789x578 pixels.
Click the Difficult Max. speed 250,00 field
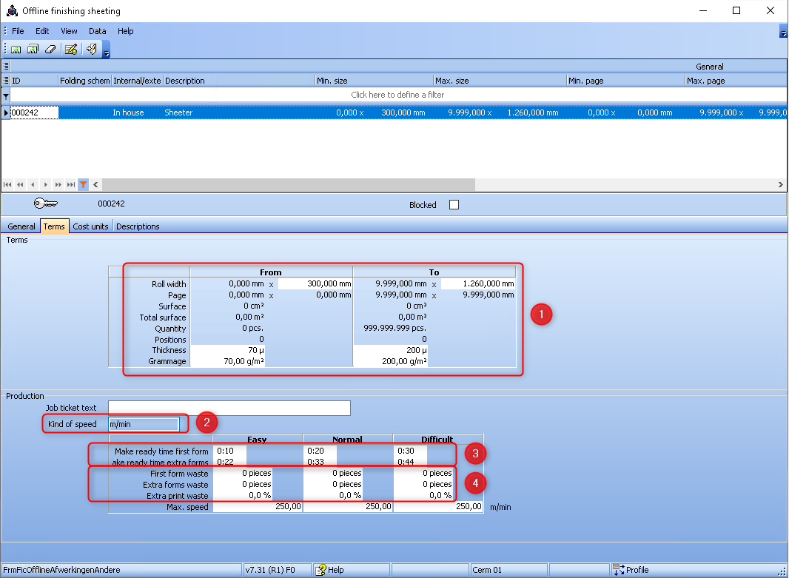click(x=437, y=506)
